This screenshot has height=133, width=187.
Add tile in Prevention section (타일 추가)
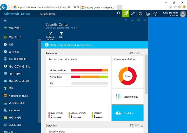click(136, 53)
